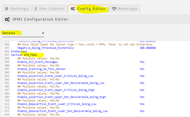Click Yes value on line 311

142,104
